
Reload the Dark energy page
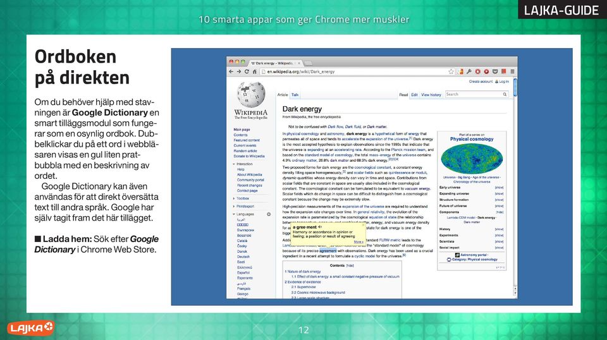coord(247,71)
